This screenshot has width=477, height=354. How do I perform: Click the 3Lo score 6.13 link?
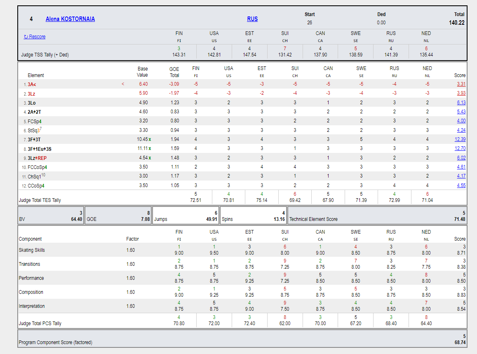click(x=461, y=103)
